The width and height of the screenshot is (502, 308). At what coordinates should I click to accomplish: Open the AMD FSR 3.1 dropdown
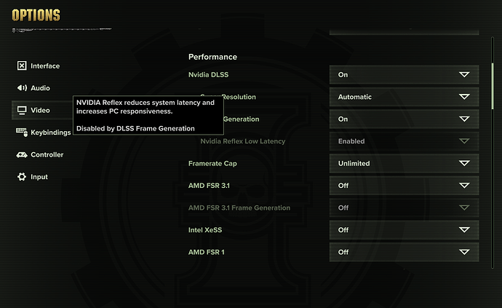(x=404, y=186)
